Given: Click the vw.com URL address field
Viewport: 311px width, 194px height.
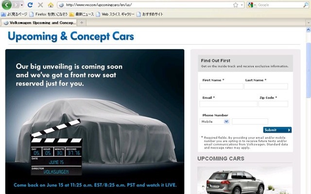Looking at the screenshot, I should [x=148, y=5].
